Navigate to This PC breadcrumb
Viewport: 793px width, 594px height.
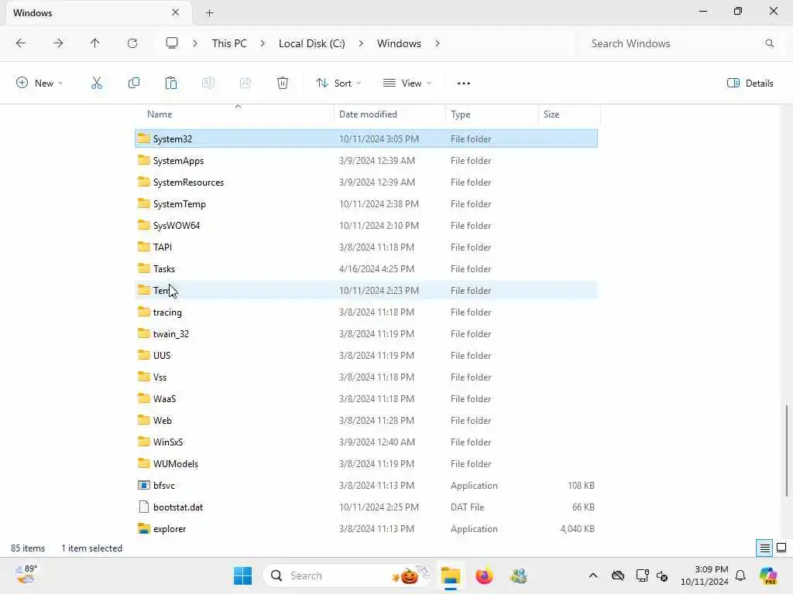click(229, 43)
